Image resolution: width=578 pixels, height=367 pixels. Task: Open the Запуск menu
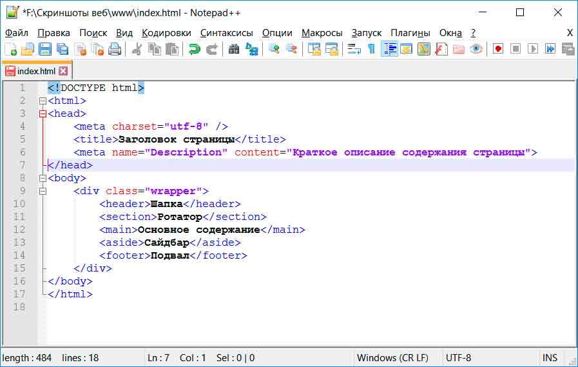pyautogui.click(x=367, y=33)
